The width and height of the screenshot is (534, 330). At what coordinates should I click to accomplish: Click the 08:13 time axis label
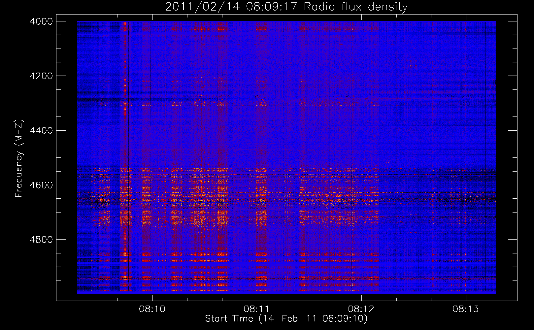tap(466, 309)
